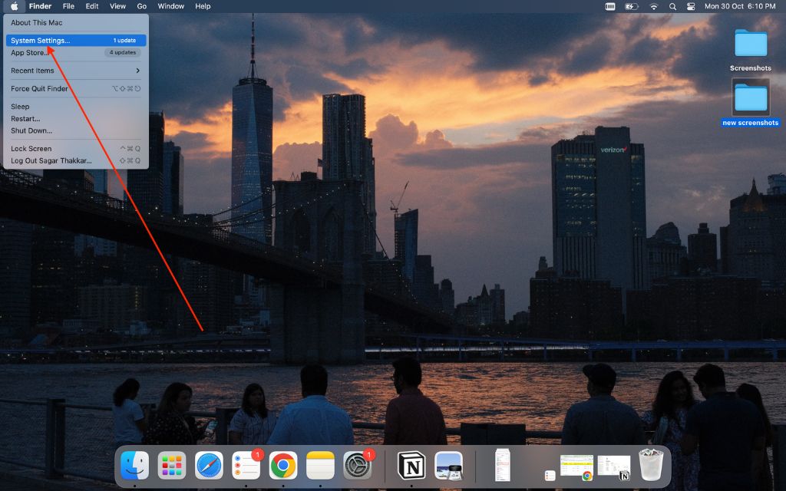Open Reminders app in the Dock

(246, 465)
